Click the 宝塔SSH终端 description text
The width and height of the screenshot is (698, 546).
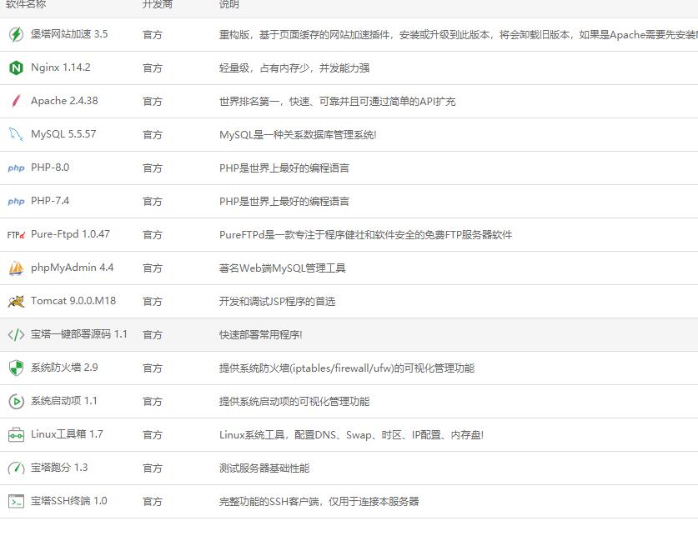point(319,502)
